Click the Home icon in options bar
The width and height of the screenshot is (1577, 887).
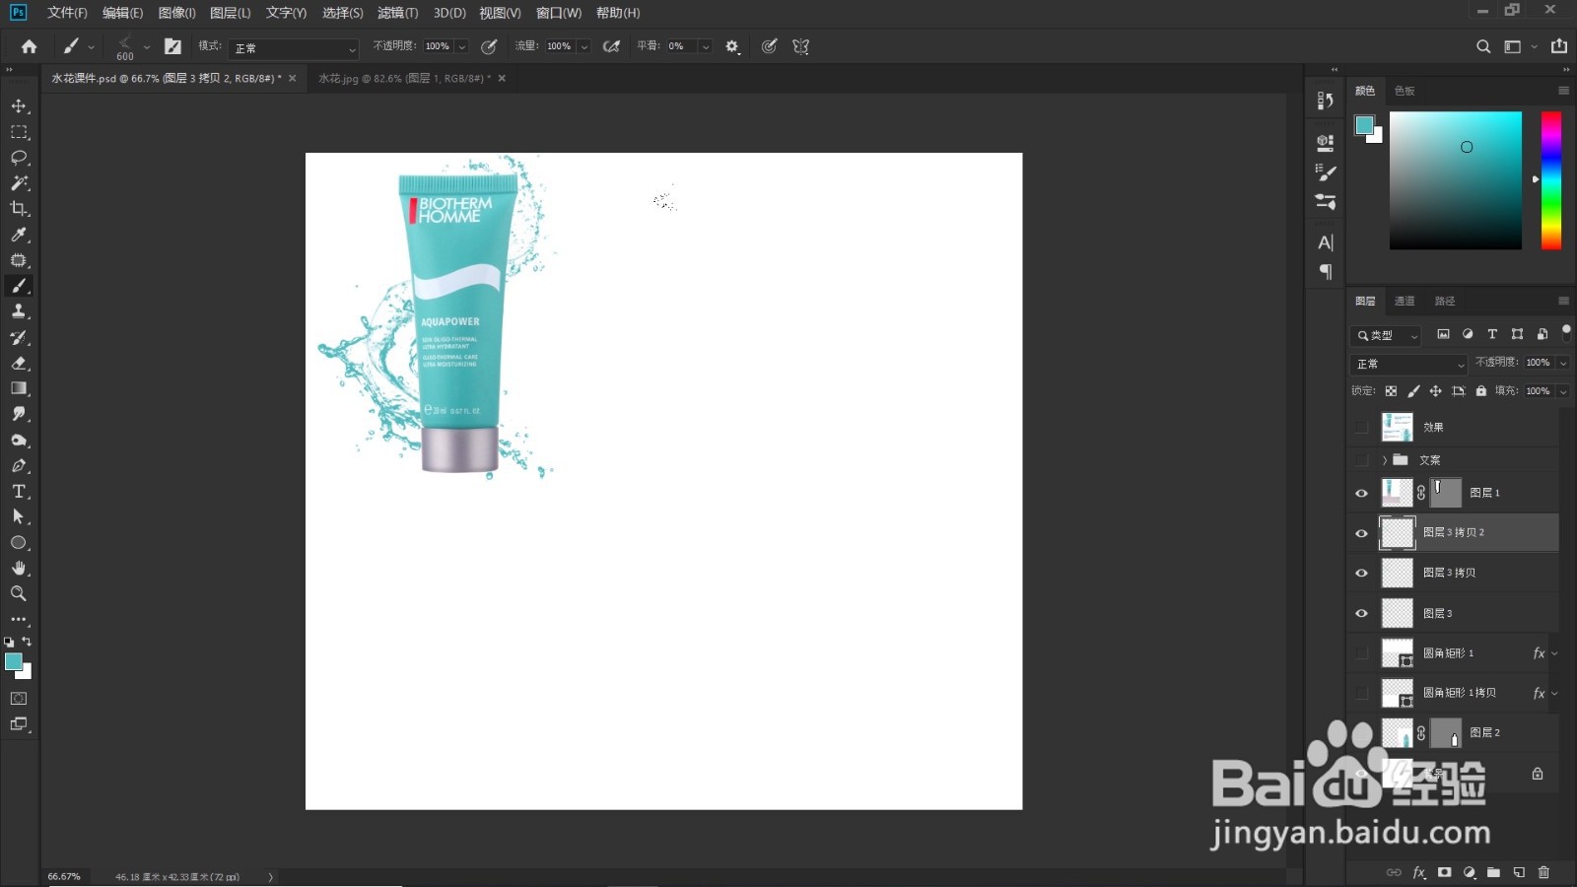click(x=29, y=46)
